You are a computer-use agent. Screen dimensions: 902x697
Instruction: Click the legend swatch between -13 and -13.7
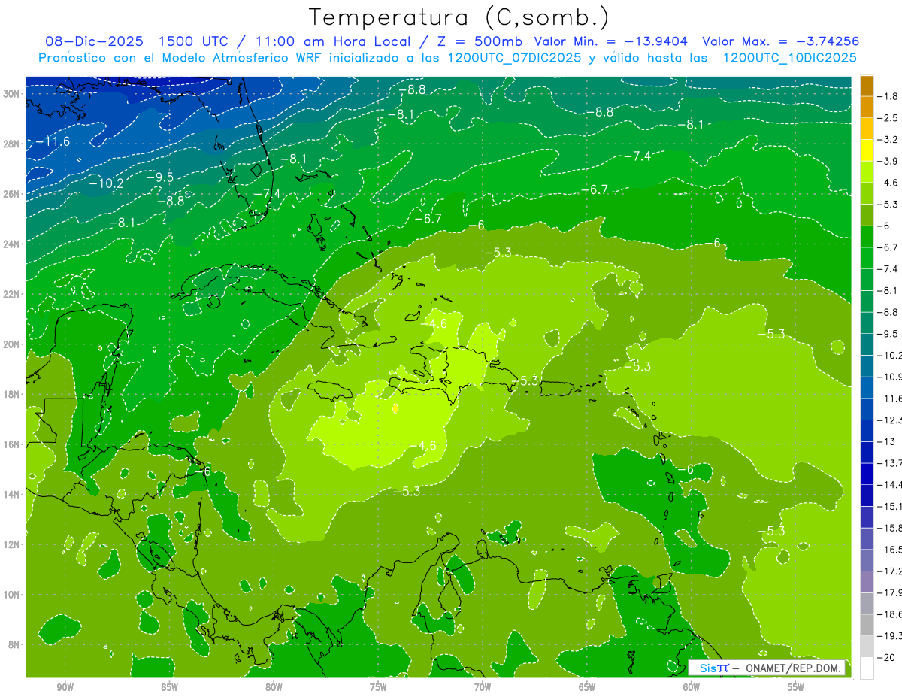pos(867,453)
